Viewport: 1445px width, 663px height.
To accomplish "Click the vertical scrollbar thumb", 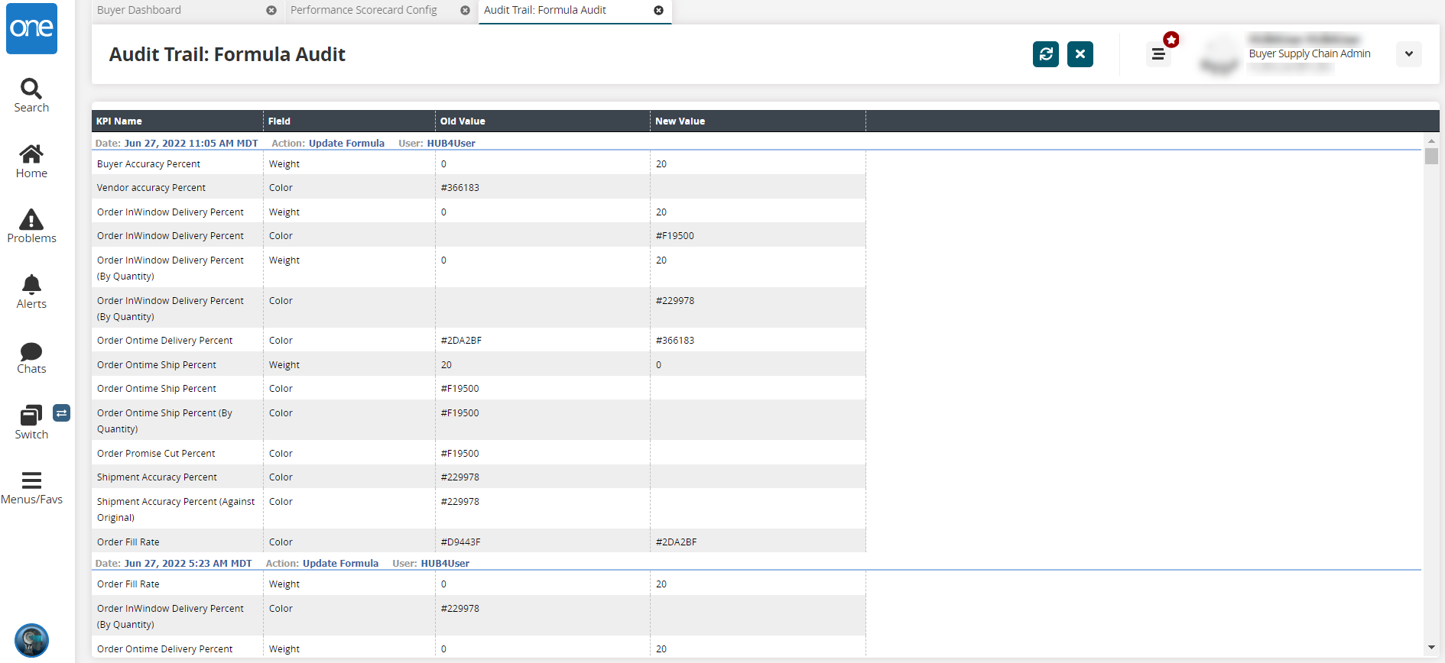I will coord(1431,156).
